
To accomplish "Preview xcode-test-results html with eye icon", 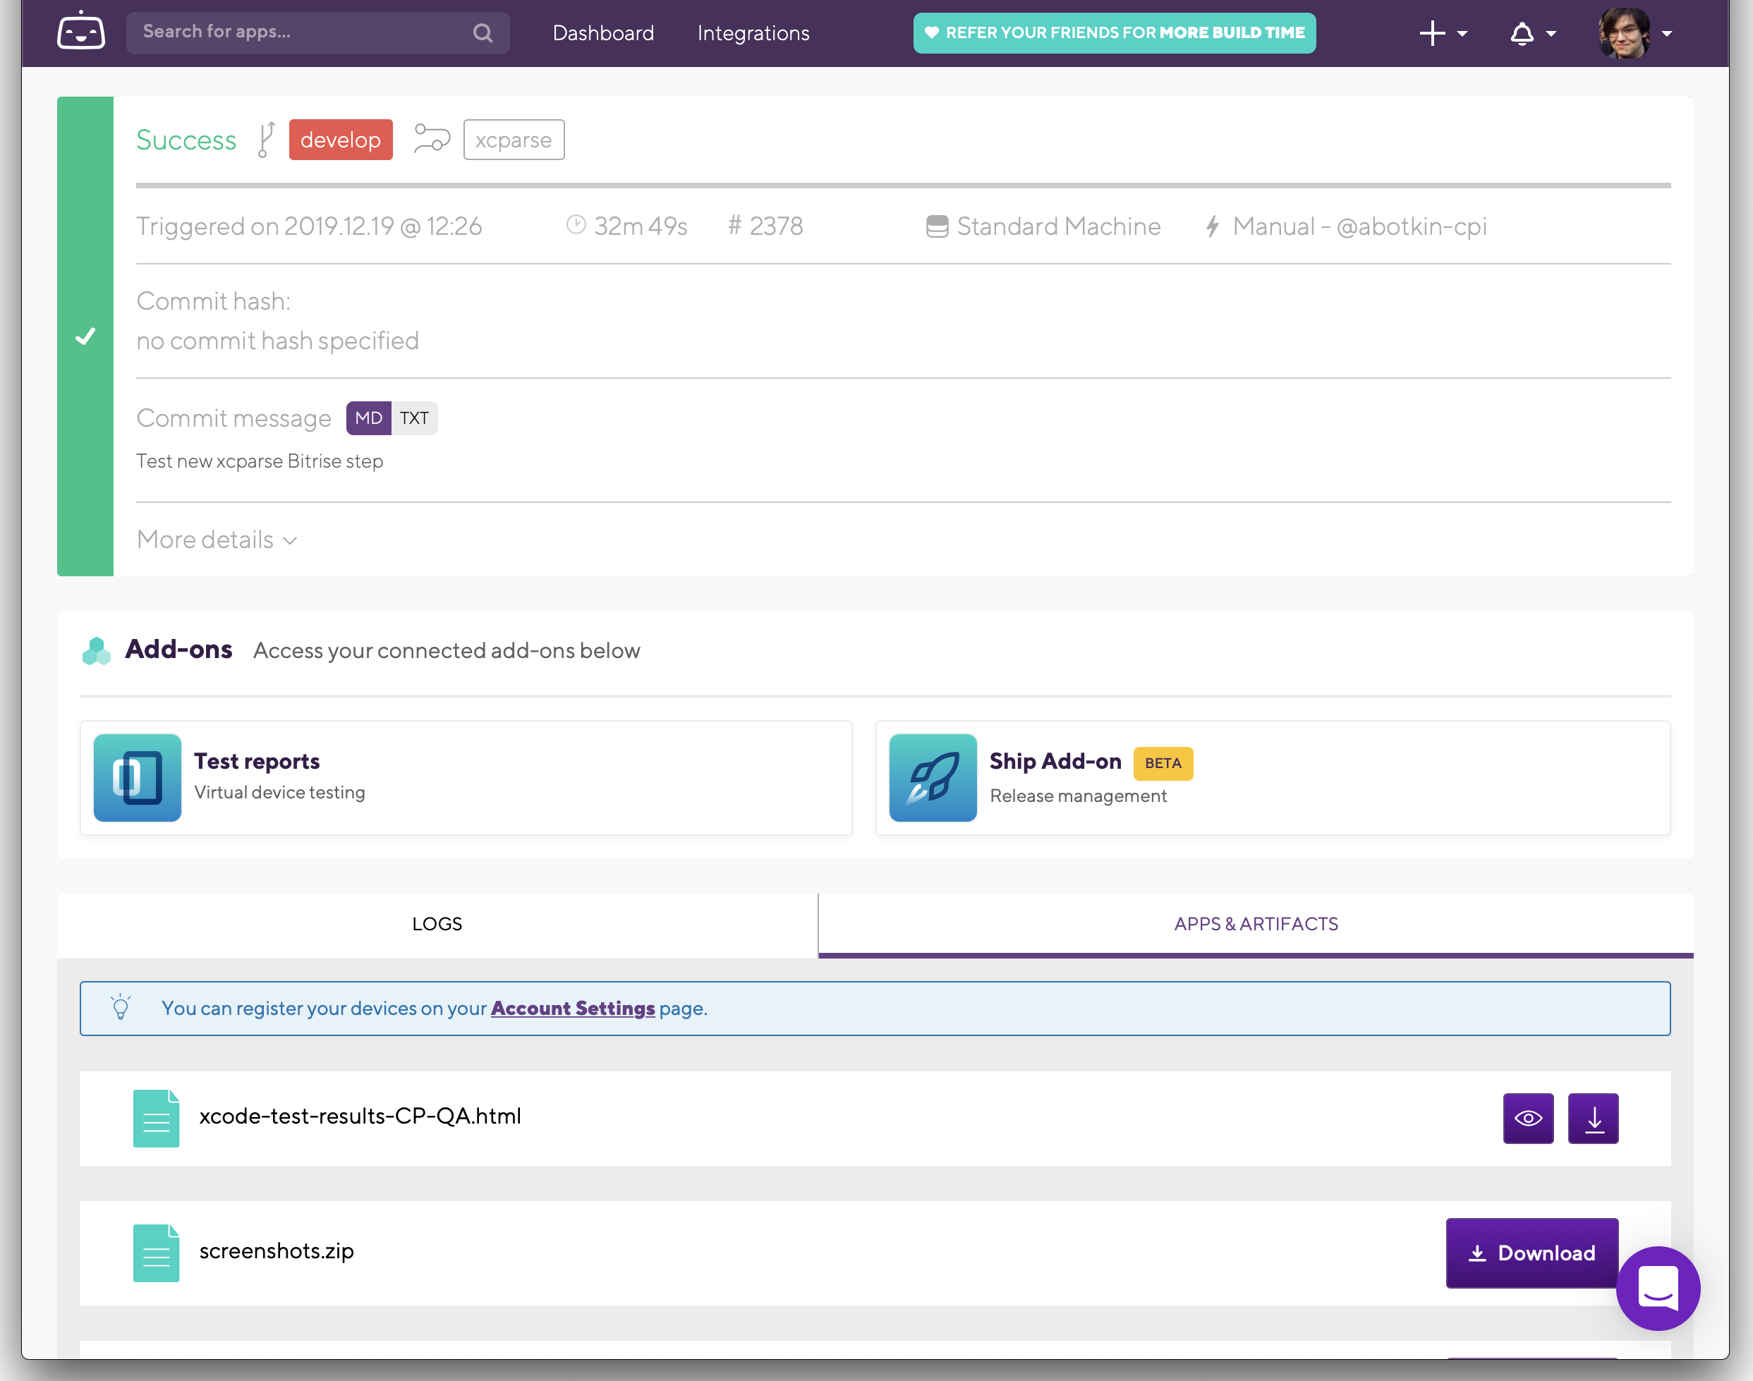I will coord(1527,1118).
